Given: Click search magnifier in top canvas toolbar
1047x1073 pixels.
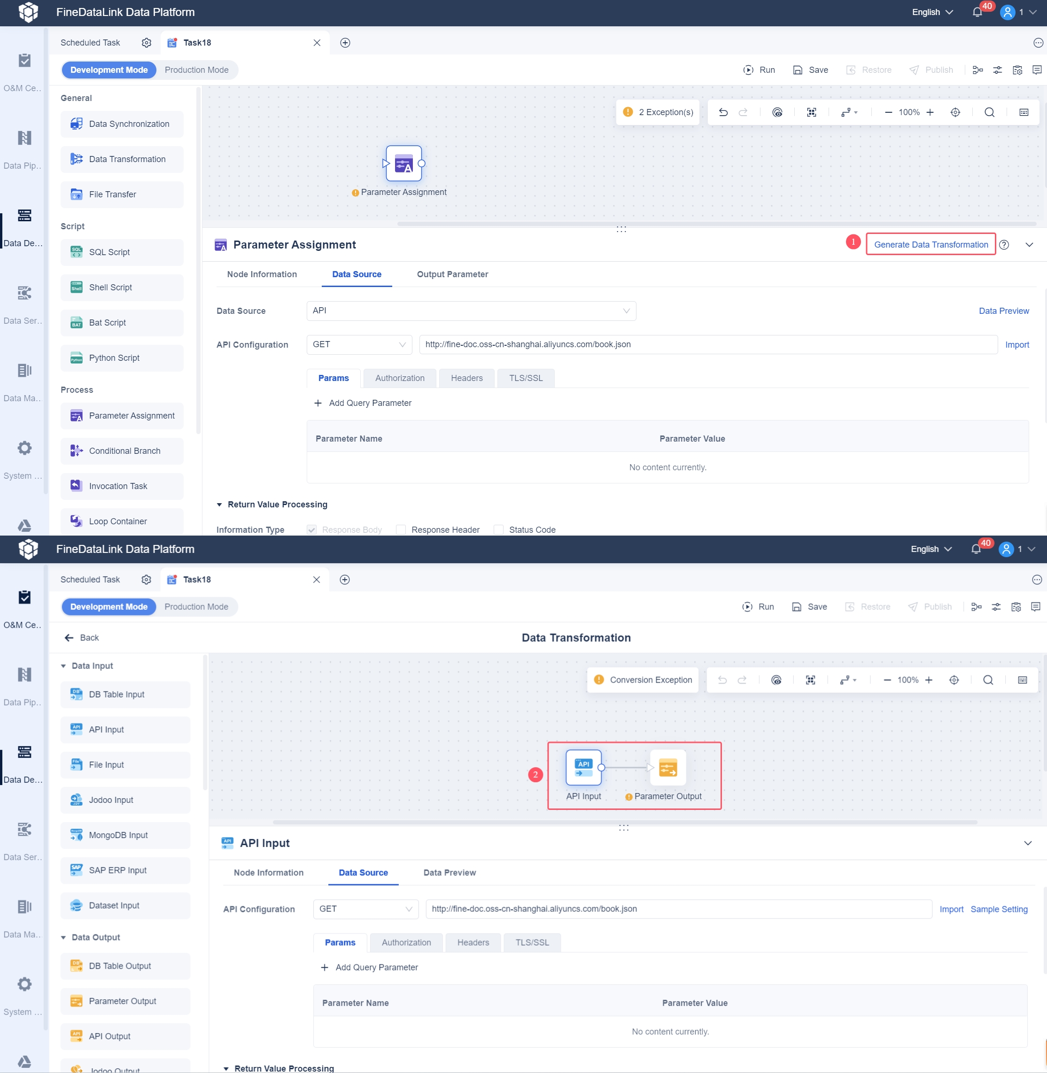Looking at the screenshot, I should coord(989,112).
